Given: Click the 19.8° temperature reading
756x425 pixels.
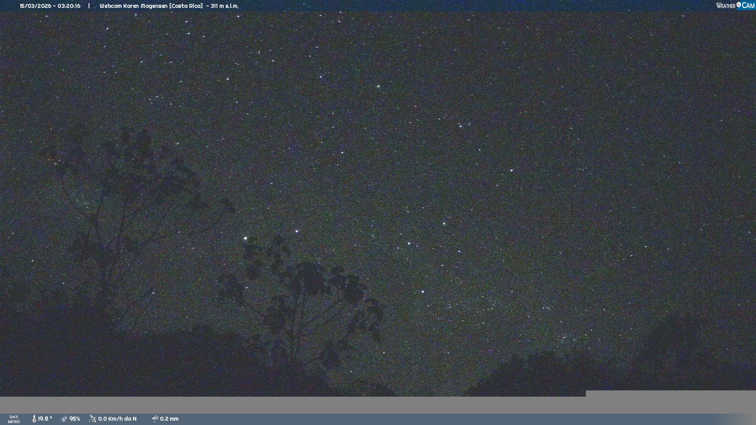Looking at the screenshot, I should click(45, 419).
